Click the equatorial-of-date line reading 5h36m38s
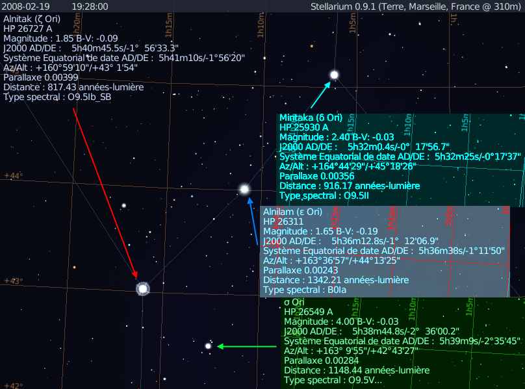525x389 pixels. coord(384,251)
